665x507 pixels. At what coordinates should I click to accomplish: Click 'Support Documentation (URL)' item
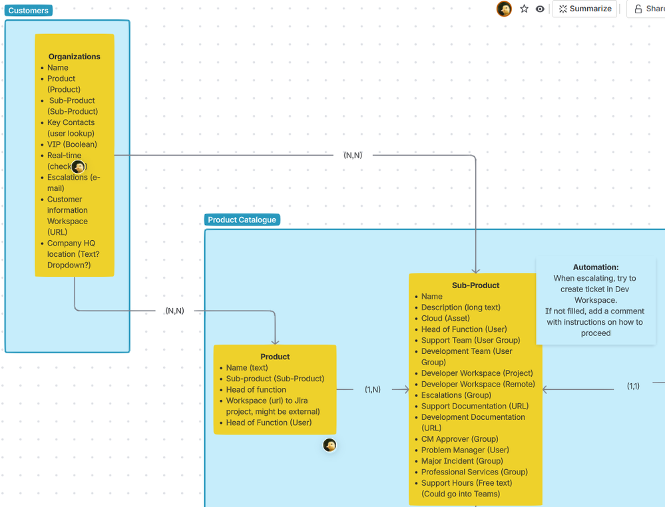475,406
